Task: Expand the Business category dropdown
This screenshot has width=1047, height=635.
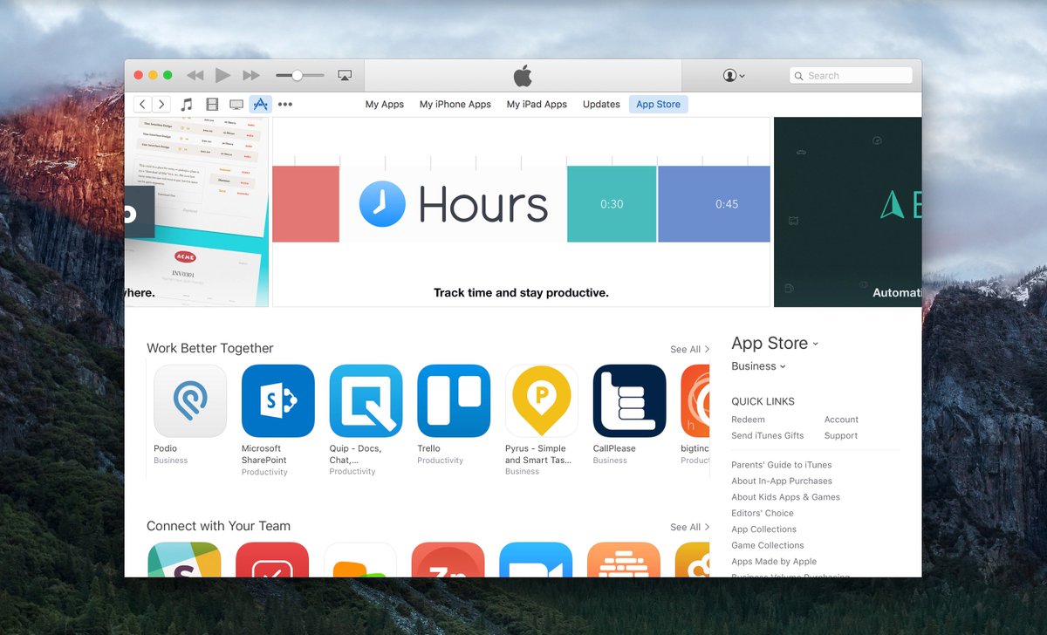Action: click(758, 366)
